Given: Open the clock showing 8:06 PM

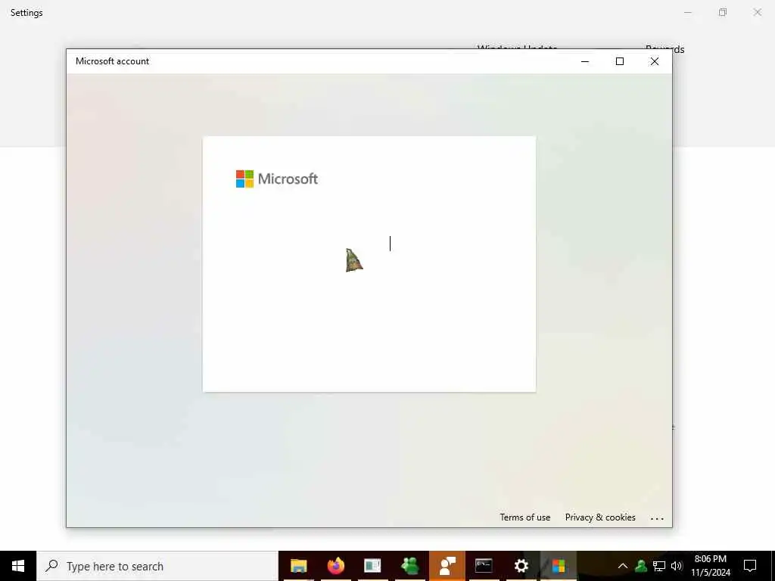Looking at the screenshot, I should point(710,566).
